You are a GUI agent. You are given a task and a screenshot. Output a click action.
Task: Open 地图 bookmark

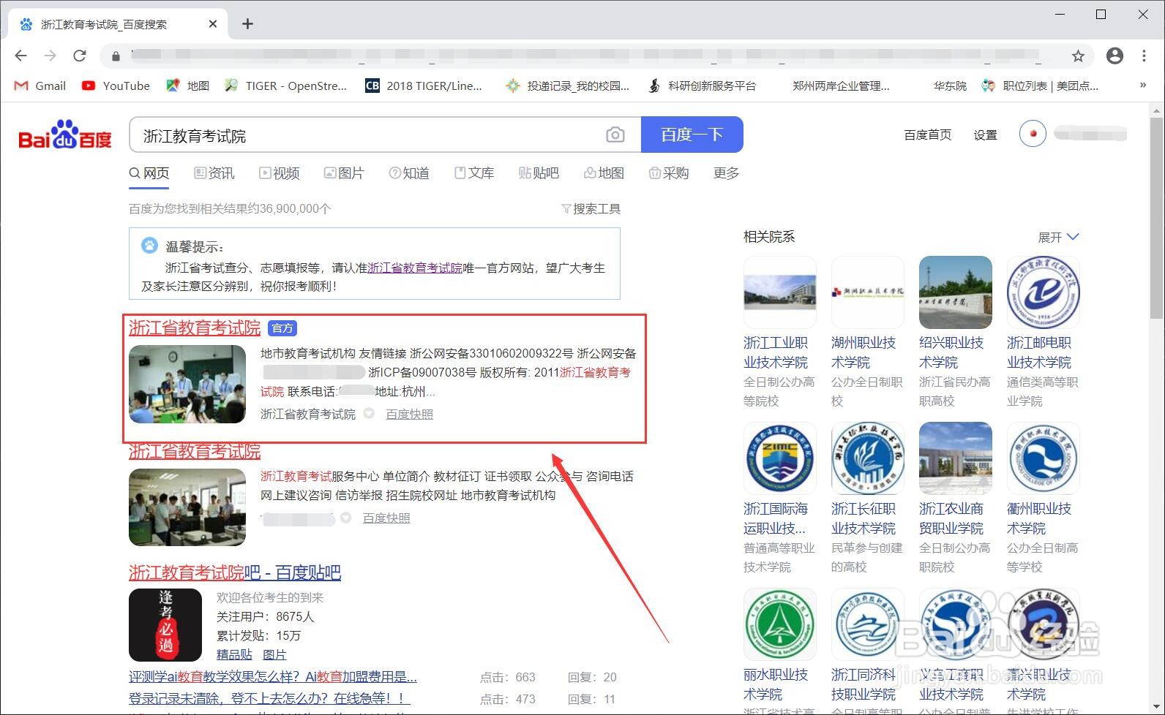188,86
